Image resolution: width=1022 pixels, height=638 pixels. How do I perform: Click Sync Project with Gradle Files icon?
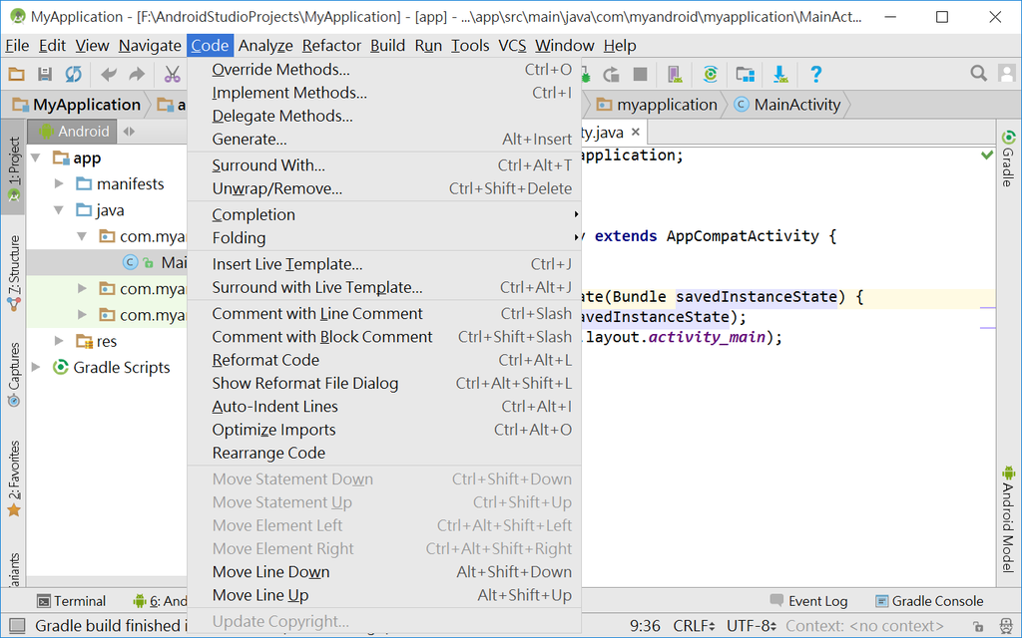(711, 74)
